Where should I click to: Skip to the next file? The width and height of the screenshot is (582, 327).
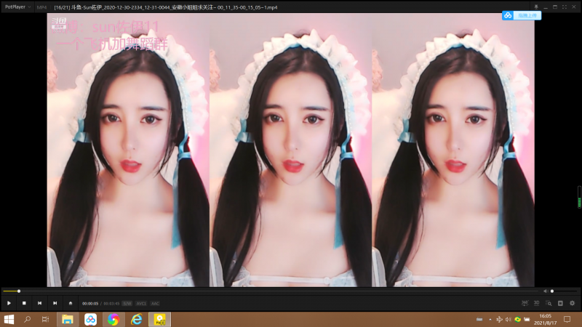55,303
